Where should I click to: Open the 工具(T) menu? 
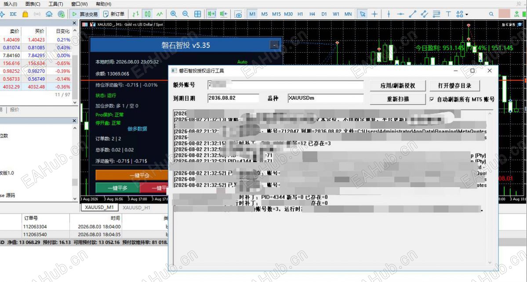[56, 4]
